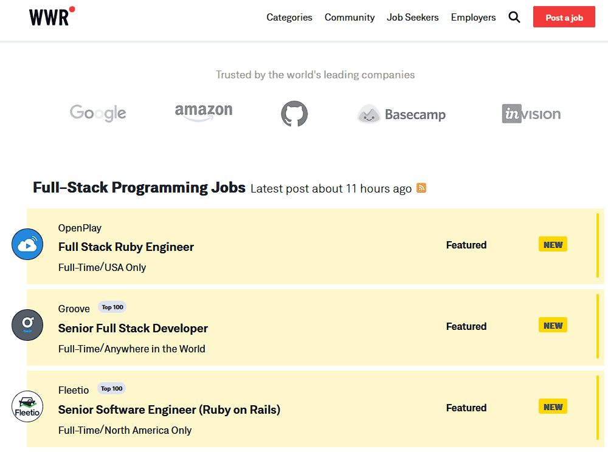Open the Senior Full Stack Developer listing
The height and width of the screenshot is (452, 608).
[133, 329]
